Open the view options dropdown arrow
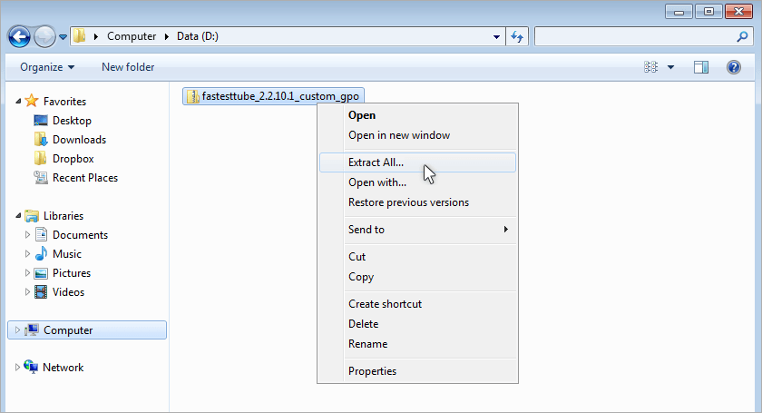 click(x=671, y=67)
